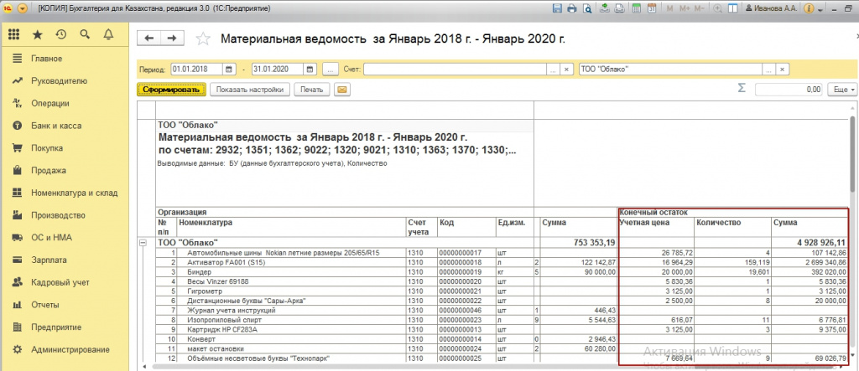Image resolution: width=859 pixels, height=371 pixels.
Task: Click the send by email envelope icon
Action: coord(342,90)
